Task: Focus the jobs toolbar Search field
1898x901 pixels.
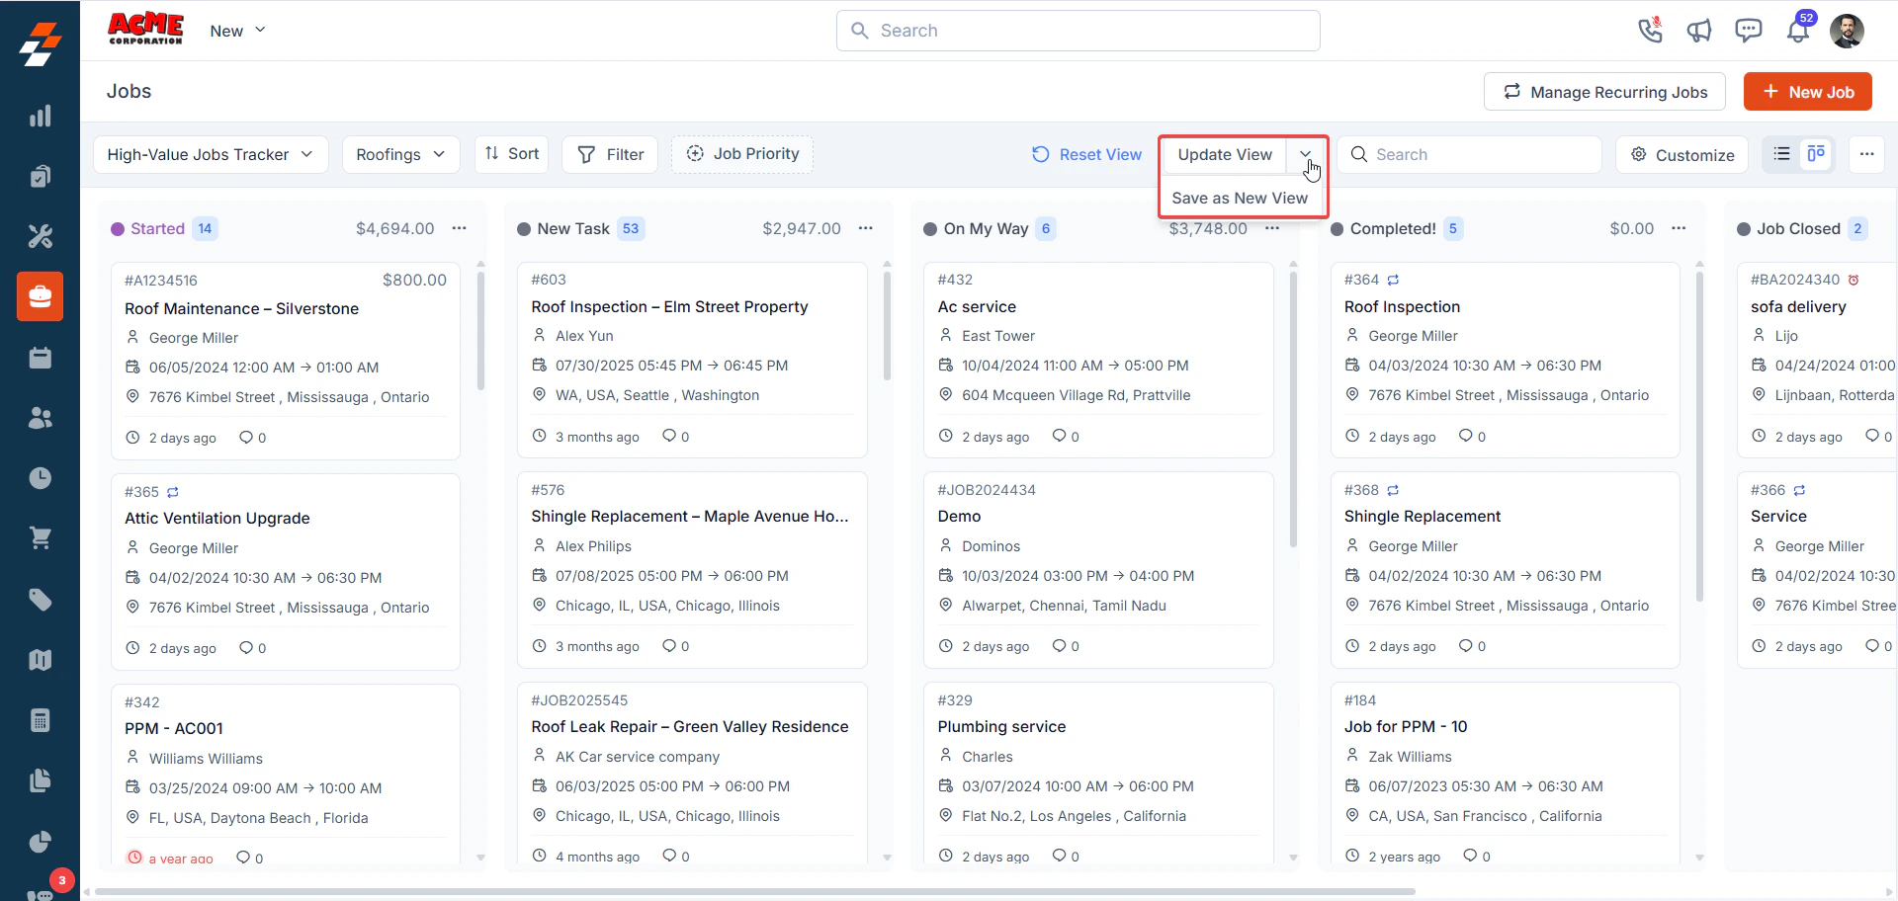Action: point(1469,154)
